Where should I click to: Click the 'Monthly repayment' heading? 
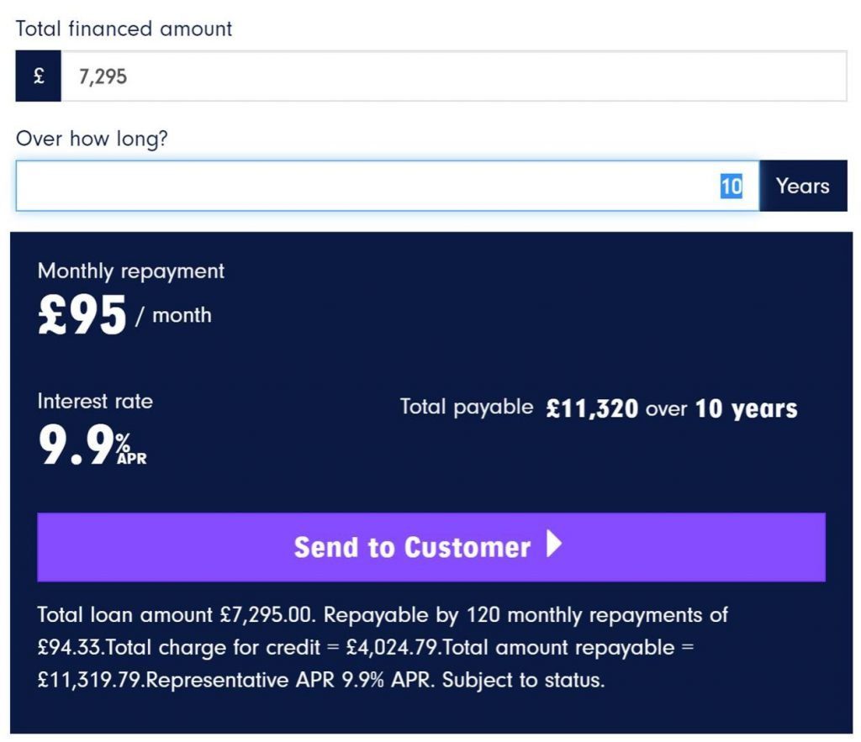(x=130, y=271)
